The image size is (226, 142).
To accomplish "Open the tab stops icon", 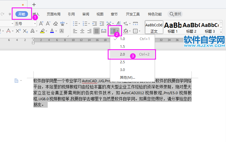I will pos(135,23).
